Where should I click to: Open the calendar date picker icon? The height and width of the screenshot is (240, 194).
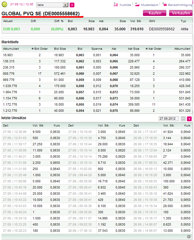click(x=183, y=119)
